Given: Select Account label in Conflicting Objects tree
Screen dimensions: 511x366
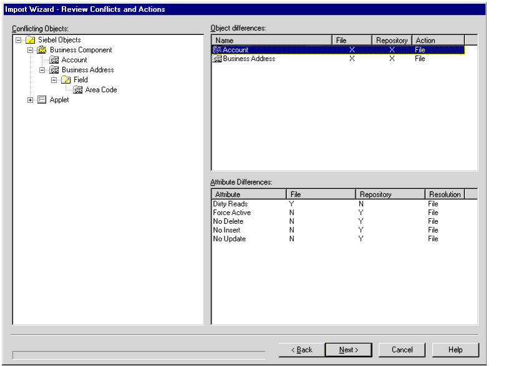Looking at the screenshot, I should (x=74, y=60).
